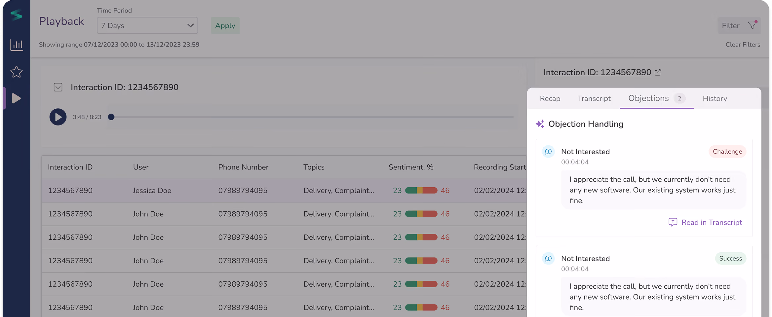Click the 3:48 / 8:23 time display
This screenshot has height=317, width=772.
tap(87, 117)
